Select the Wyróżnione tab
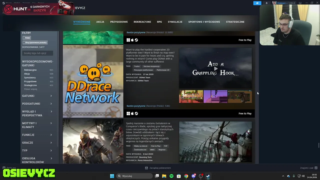 point(82,22)
